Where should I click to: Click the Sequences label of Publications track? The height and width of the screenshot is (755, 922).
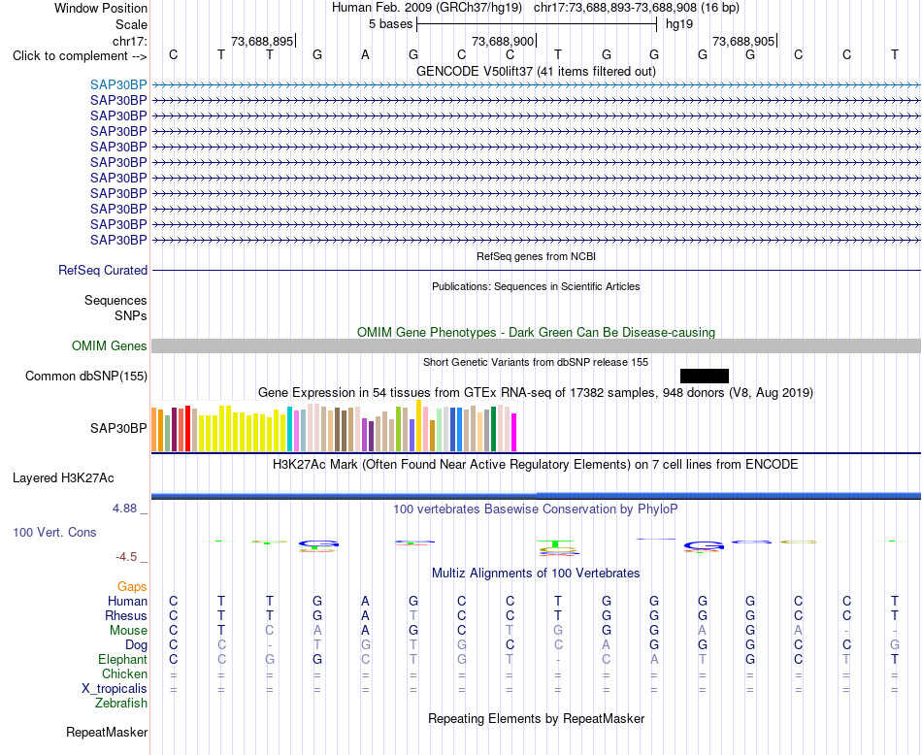coord(115,301)
